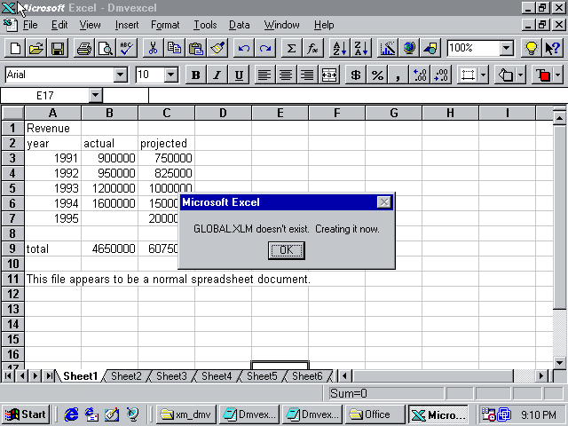
Task: Close the Microsoft Excel message dialog
Action: tap(384, 201)
